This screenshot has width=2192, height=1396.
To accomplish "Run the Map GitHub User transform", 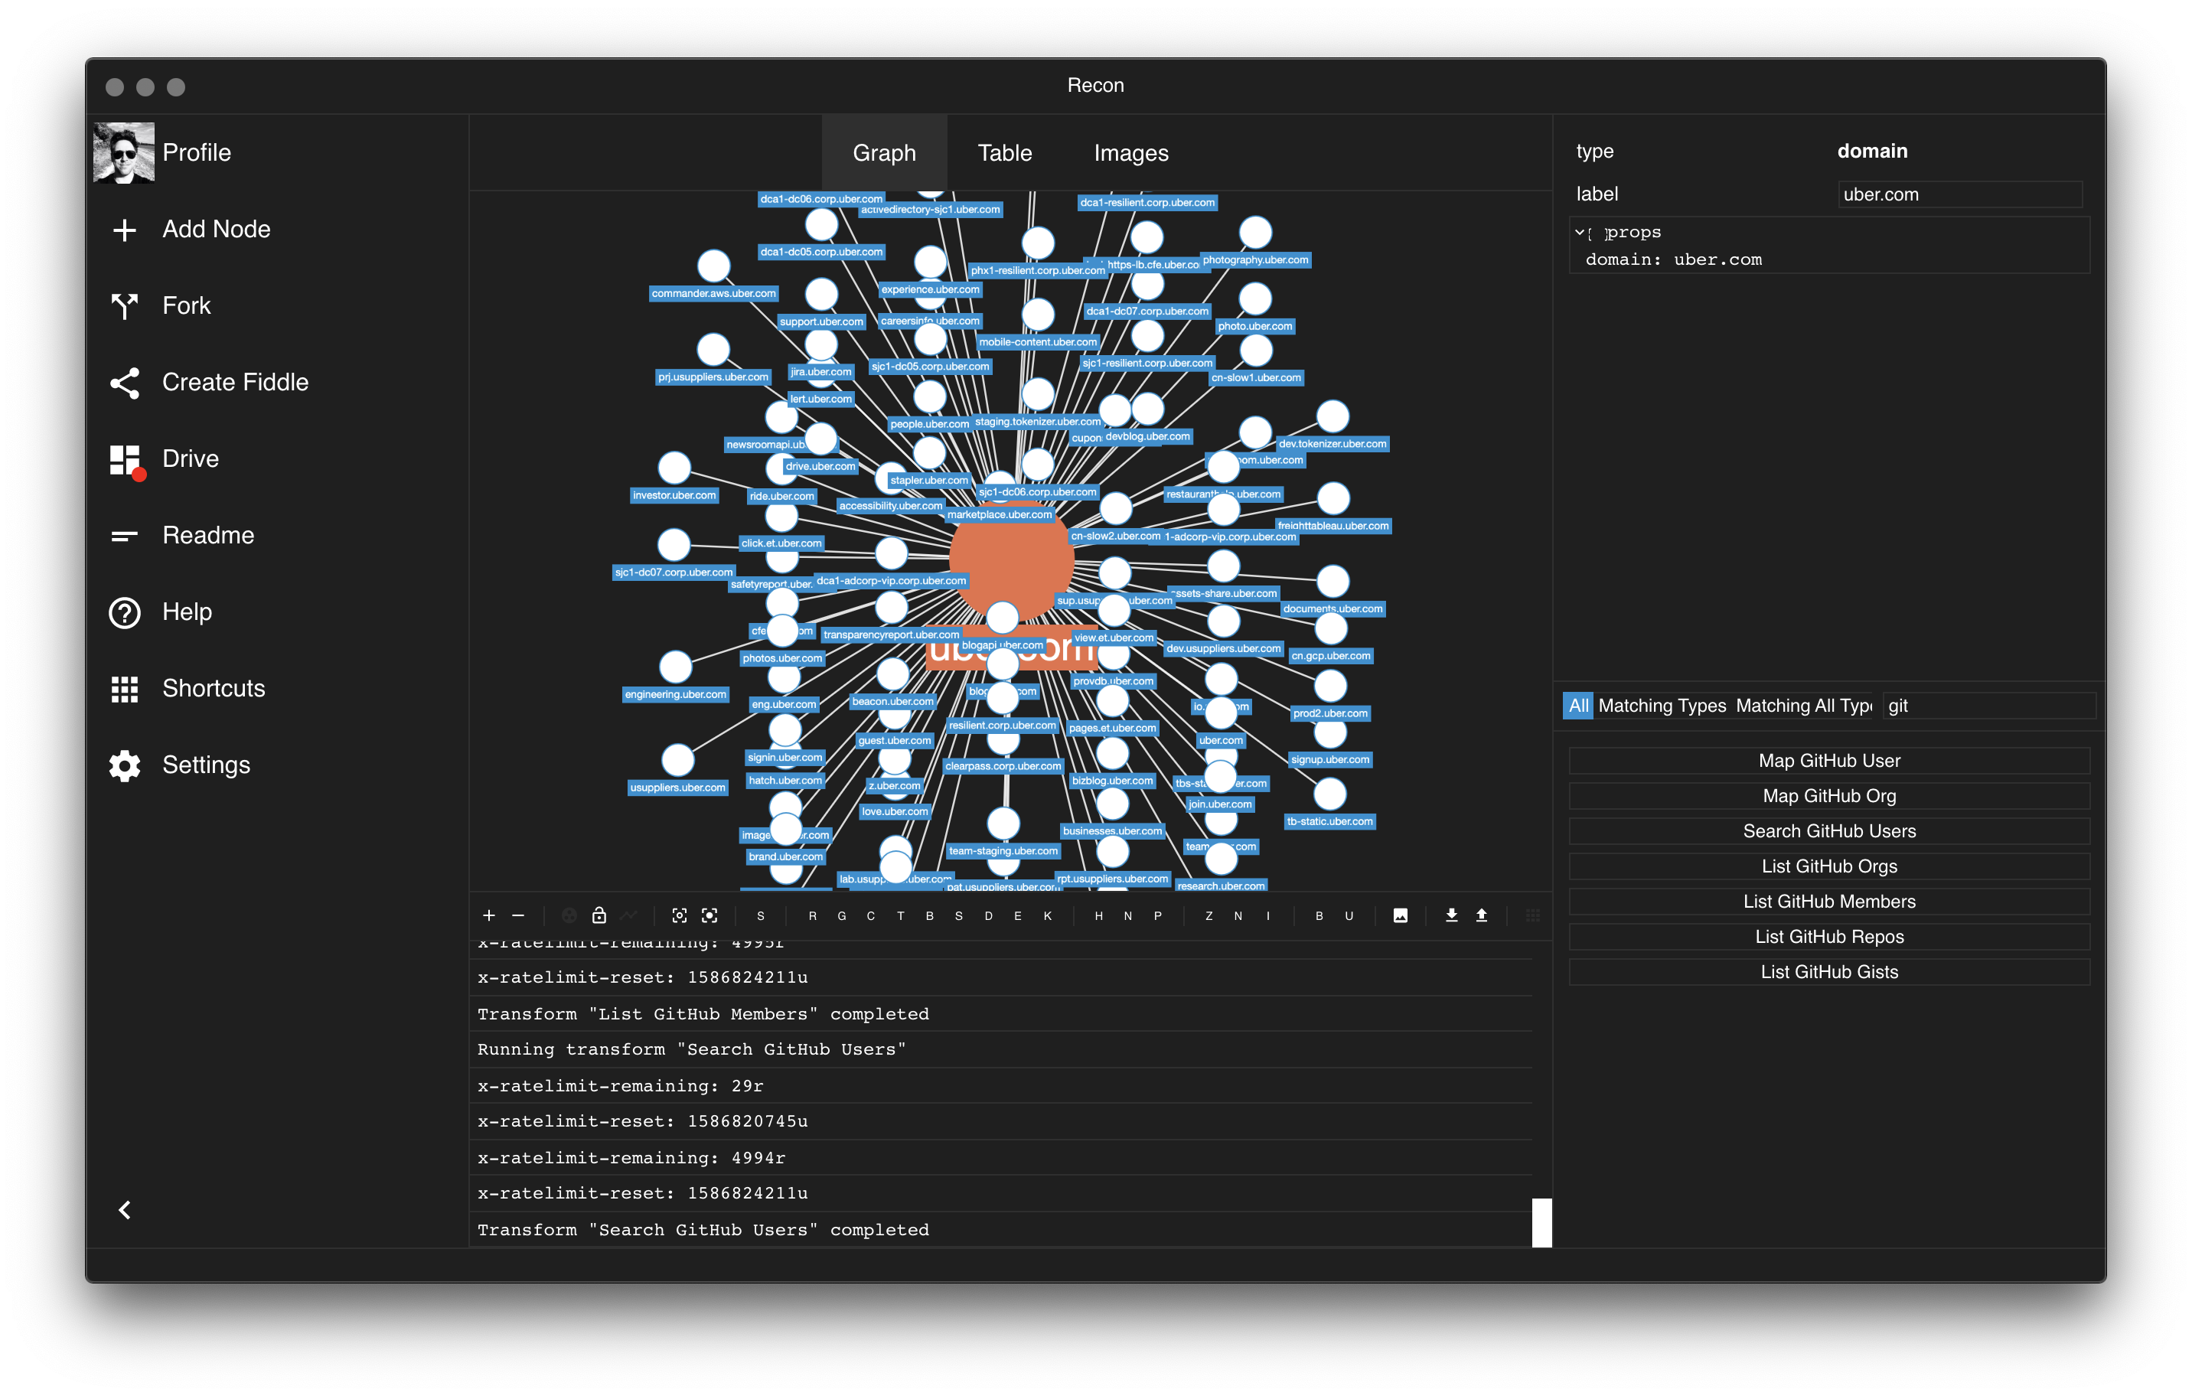I will (x=1828, y=761).
